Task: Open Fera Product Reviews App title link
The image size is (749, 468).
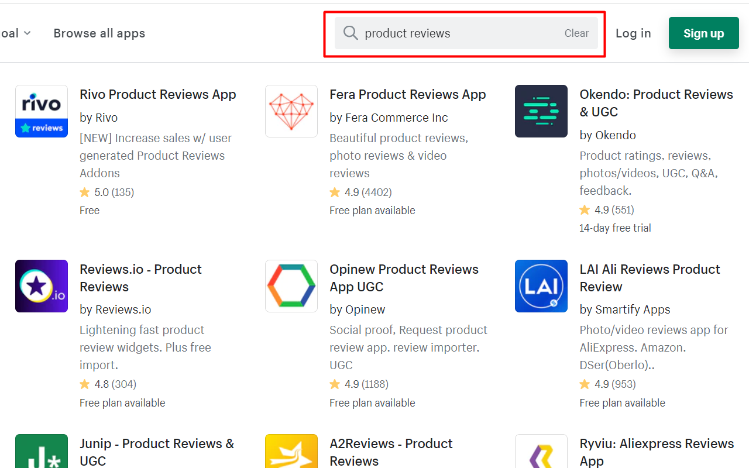Action: coord(408,94)
